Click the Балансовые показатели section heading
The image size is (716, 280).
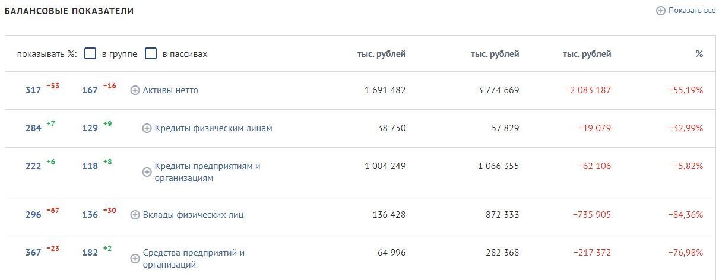[69, 11]
